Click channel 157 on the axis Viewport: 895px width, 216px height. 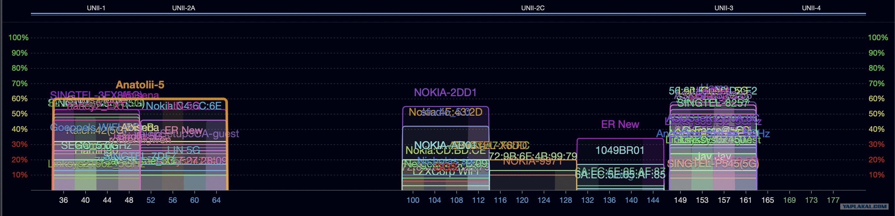(724, 200)
